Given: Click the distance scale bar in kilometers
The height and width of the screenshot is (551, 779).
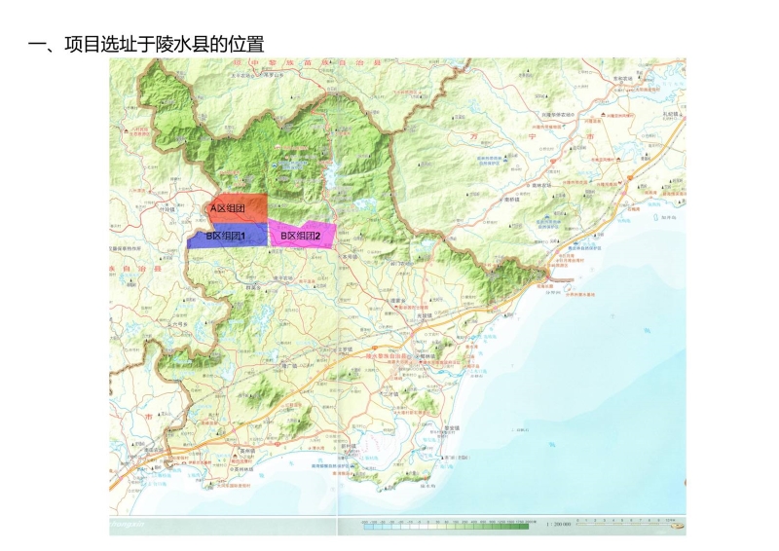Looking at the screenshot, I should coord(627,524).
